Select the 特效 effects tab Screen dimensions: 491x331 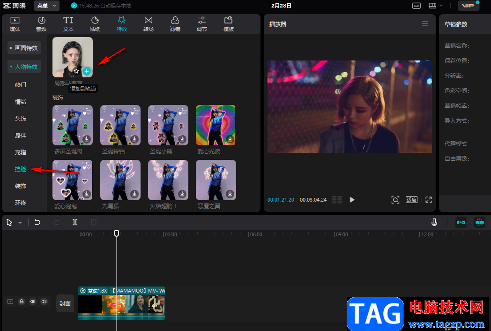(x=121, y=24)
